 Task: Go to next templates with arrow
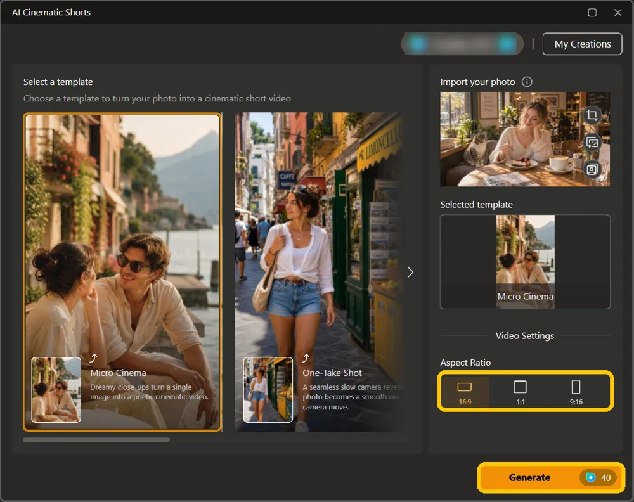410,272
